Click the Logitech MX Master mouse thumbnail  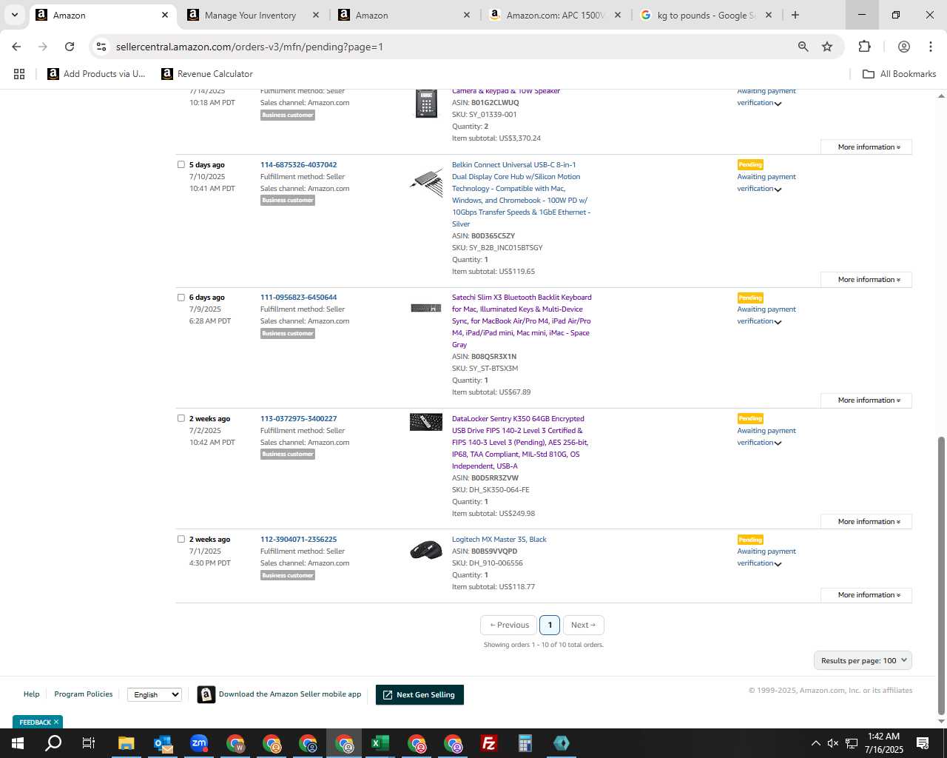tap(425, 551)
